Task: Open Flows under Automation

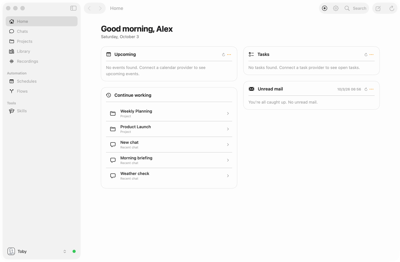Action: 42,91
